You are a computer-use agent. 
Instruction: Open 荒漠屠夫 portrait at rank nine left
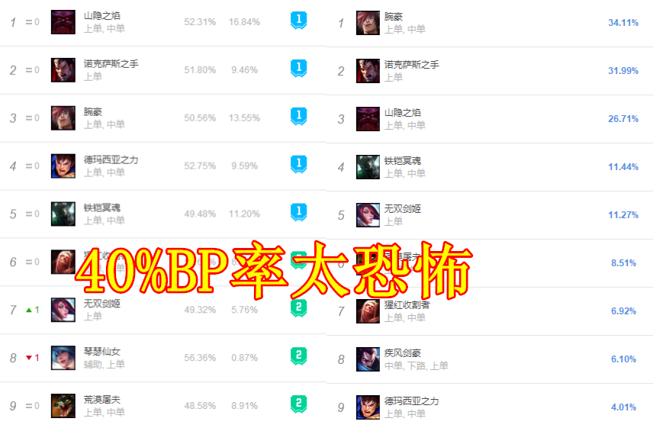(x=63, y=406)
